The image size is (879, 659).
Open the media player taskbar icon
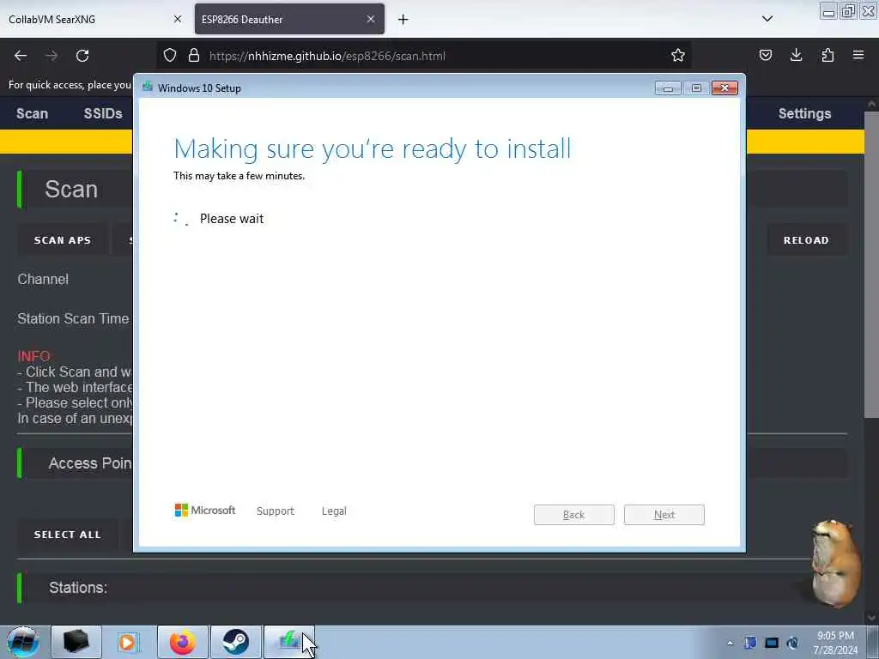(127, 642)
